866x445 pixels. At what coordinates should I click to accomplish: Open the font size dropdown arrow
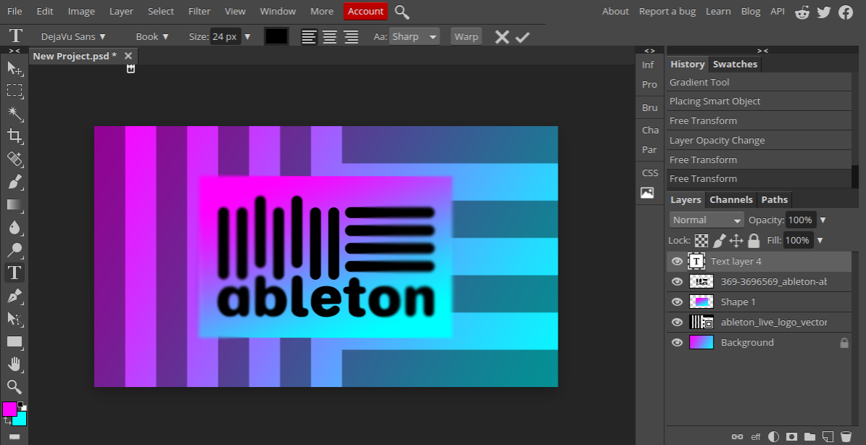[x=247, y=36]
